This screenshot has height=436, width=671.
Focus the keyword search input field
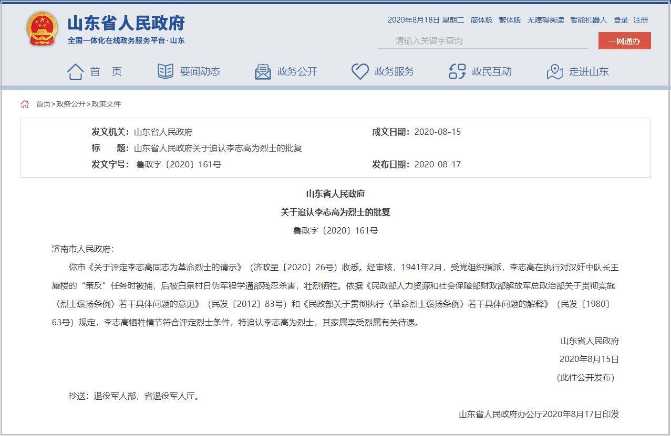pyautogui.click(x=482, y=40)
